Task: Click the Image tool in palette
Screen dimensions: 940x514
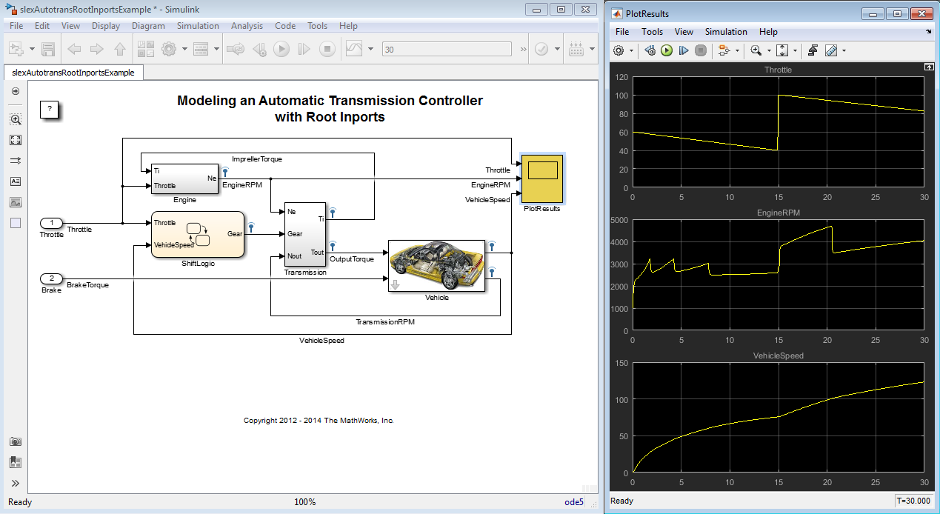Action: 16,202
